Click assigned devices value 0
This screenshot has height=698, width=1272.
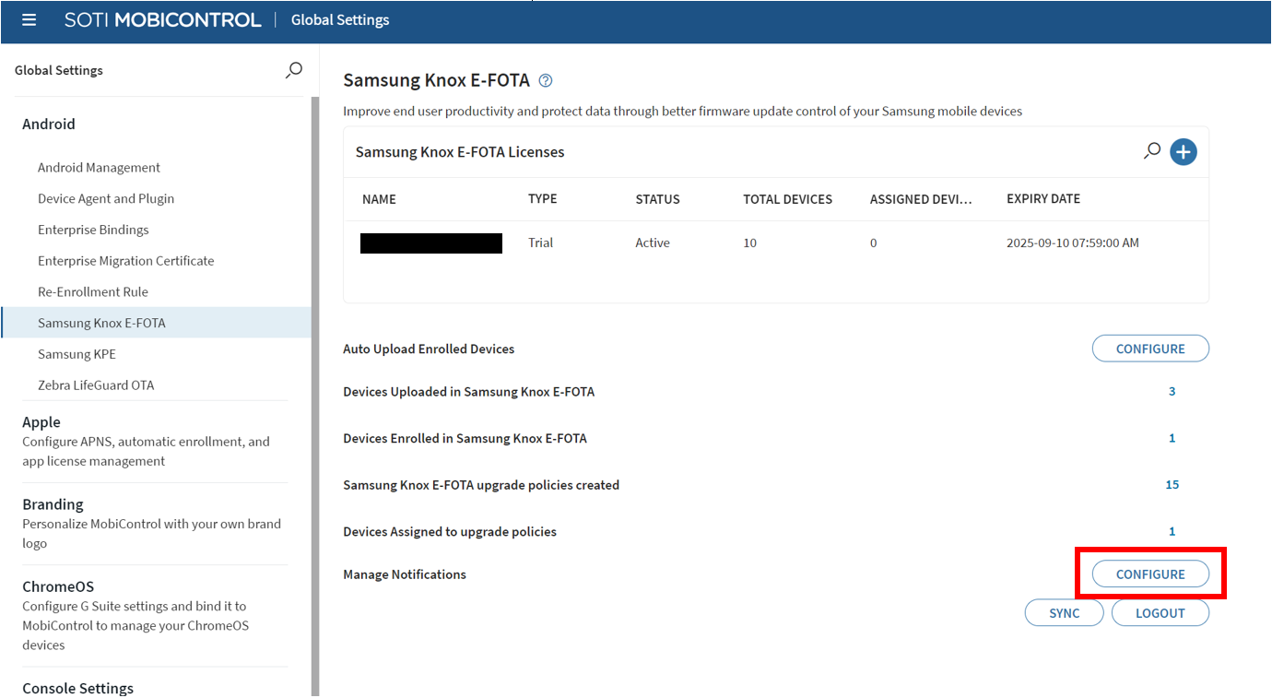coord(873,243)
